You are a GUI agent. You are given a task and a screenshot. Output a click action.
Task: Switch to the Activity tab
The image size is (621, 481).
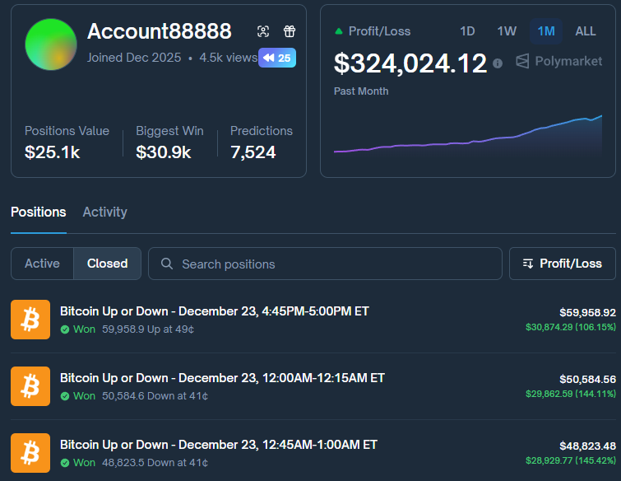105,212
